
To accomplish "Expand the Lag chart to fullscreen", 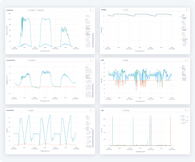I will tap(188, 111).
